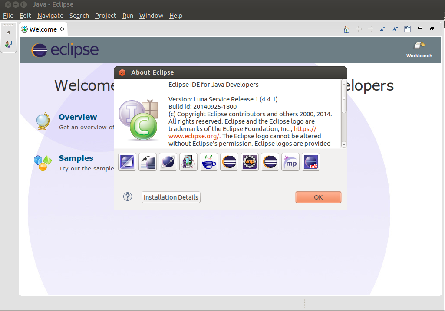Click the Customize Page icon in Welcome toolbar

click(x=408, y=29)
